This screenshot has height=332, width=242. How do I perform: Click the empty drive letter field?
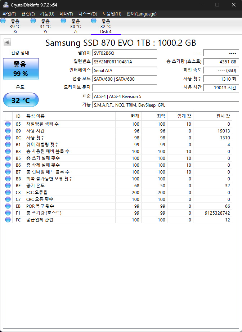(x=125, y=88)
